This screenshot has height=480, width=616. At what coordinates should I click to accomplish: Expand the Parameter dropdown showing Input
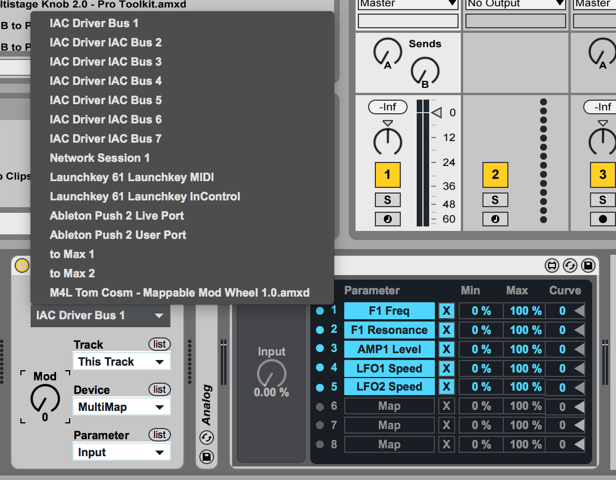click(121, 452)
